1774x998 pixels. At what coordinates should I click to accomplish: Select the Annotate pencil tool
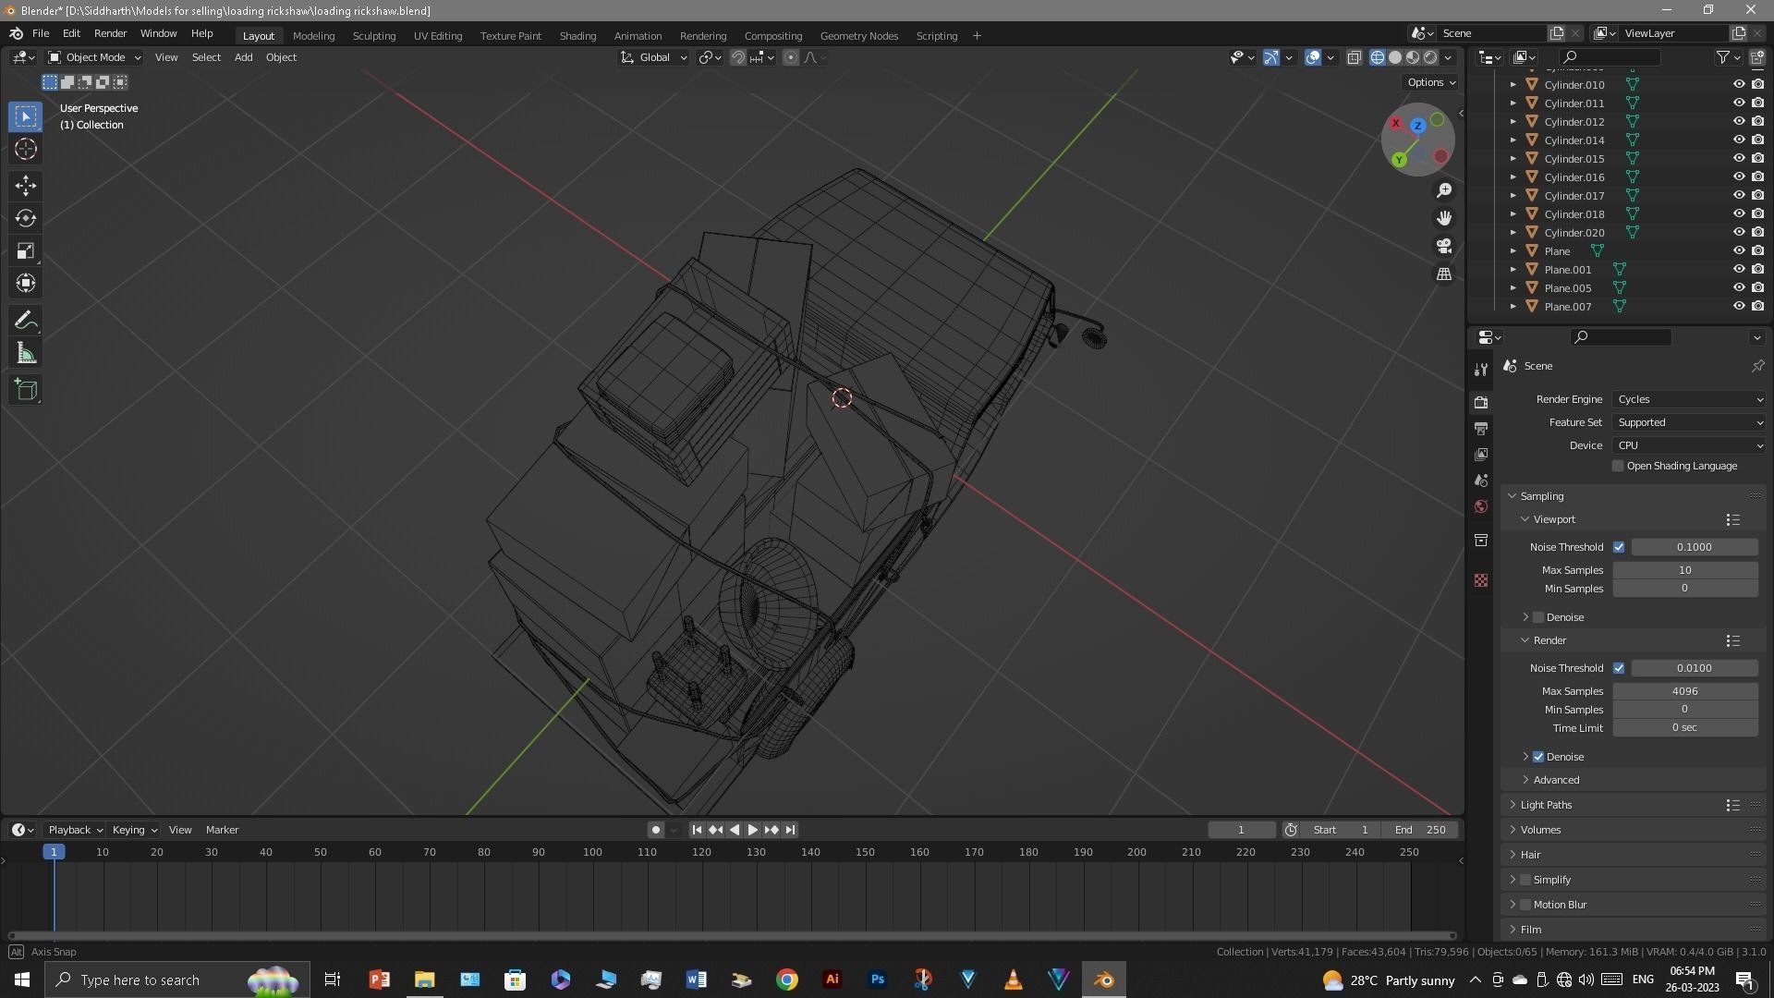point(26,321)
